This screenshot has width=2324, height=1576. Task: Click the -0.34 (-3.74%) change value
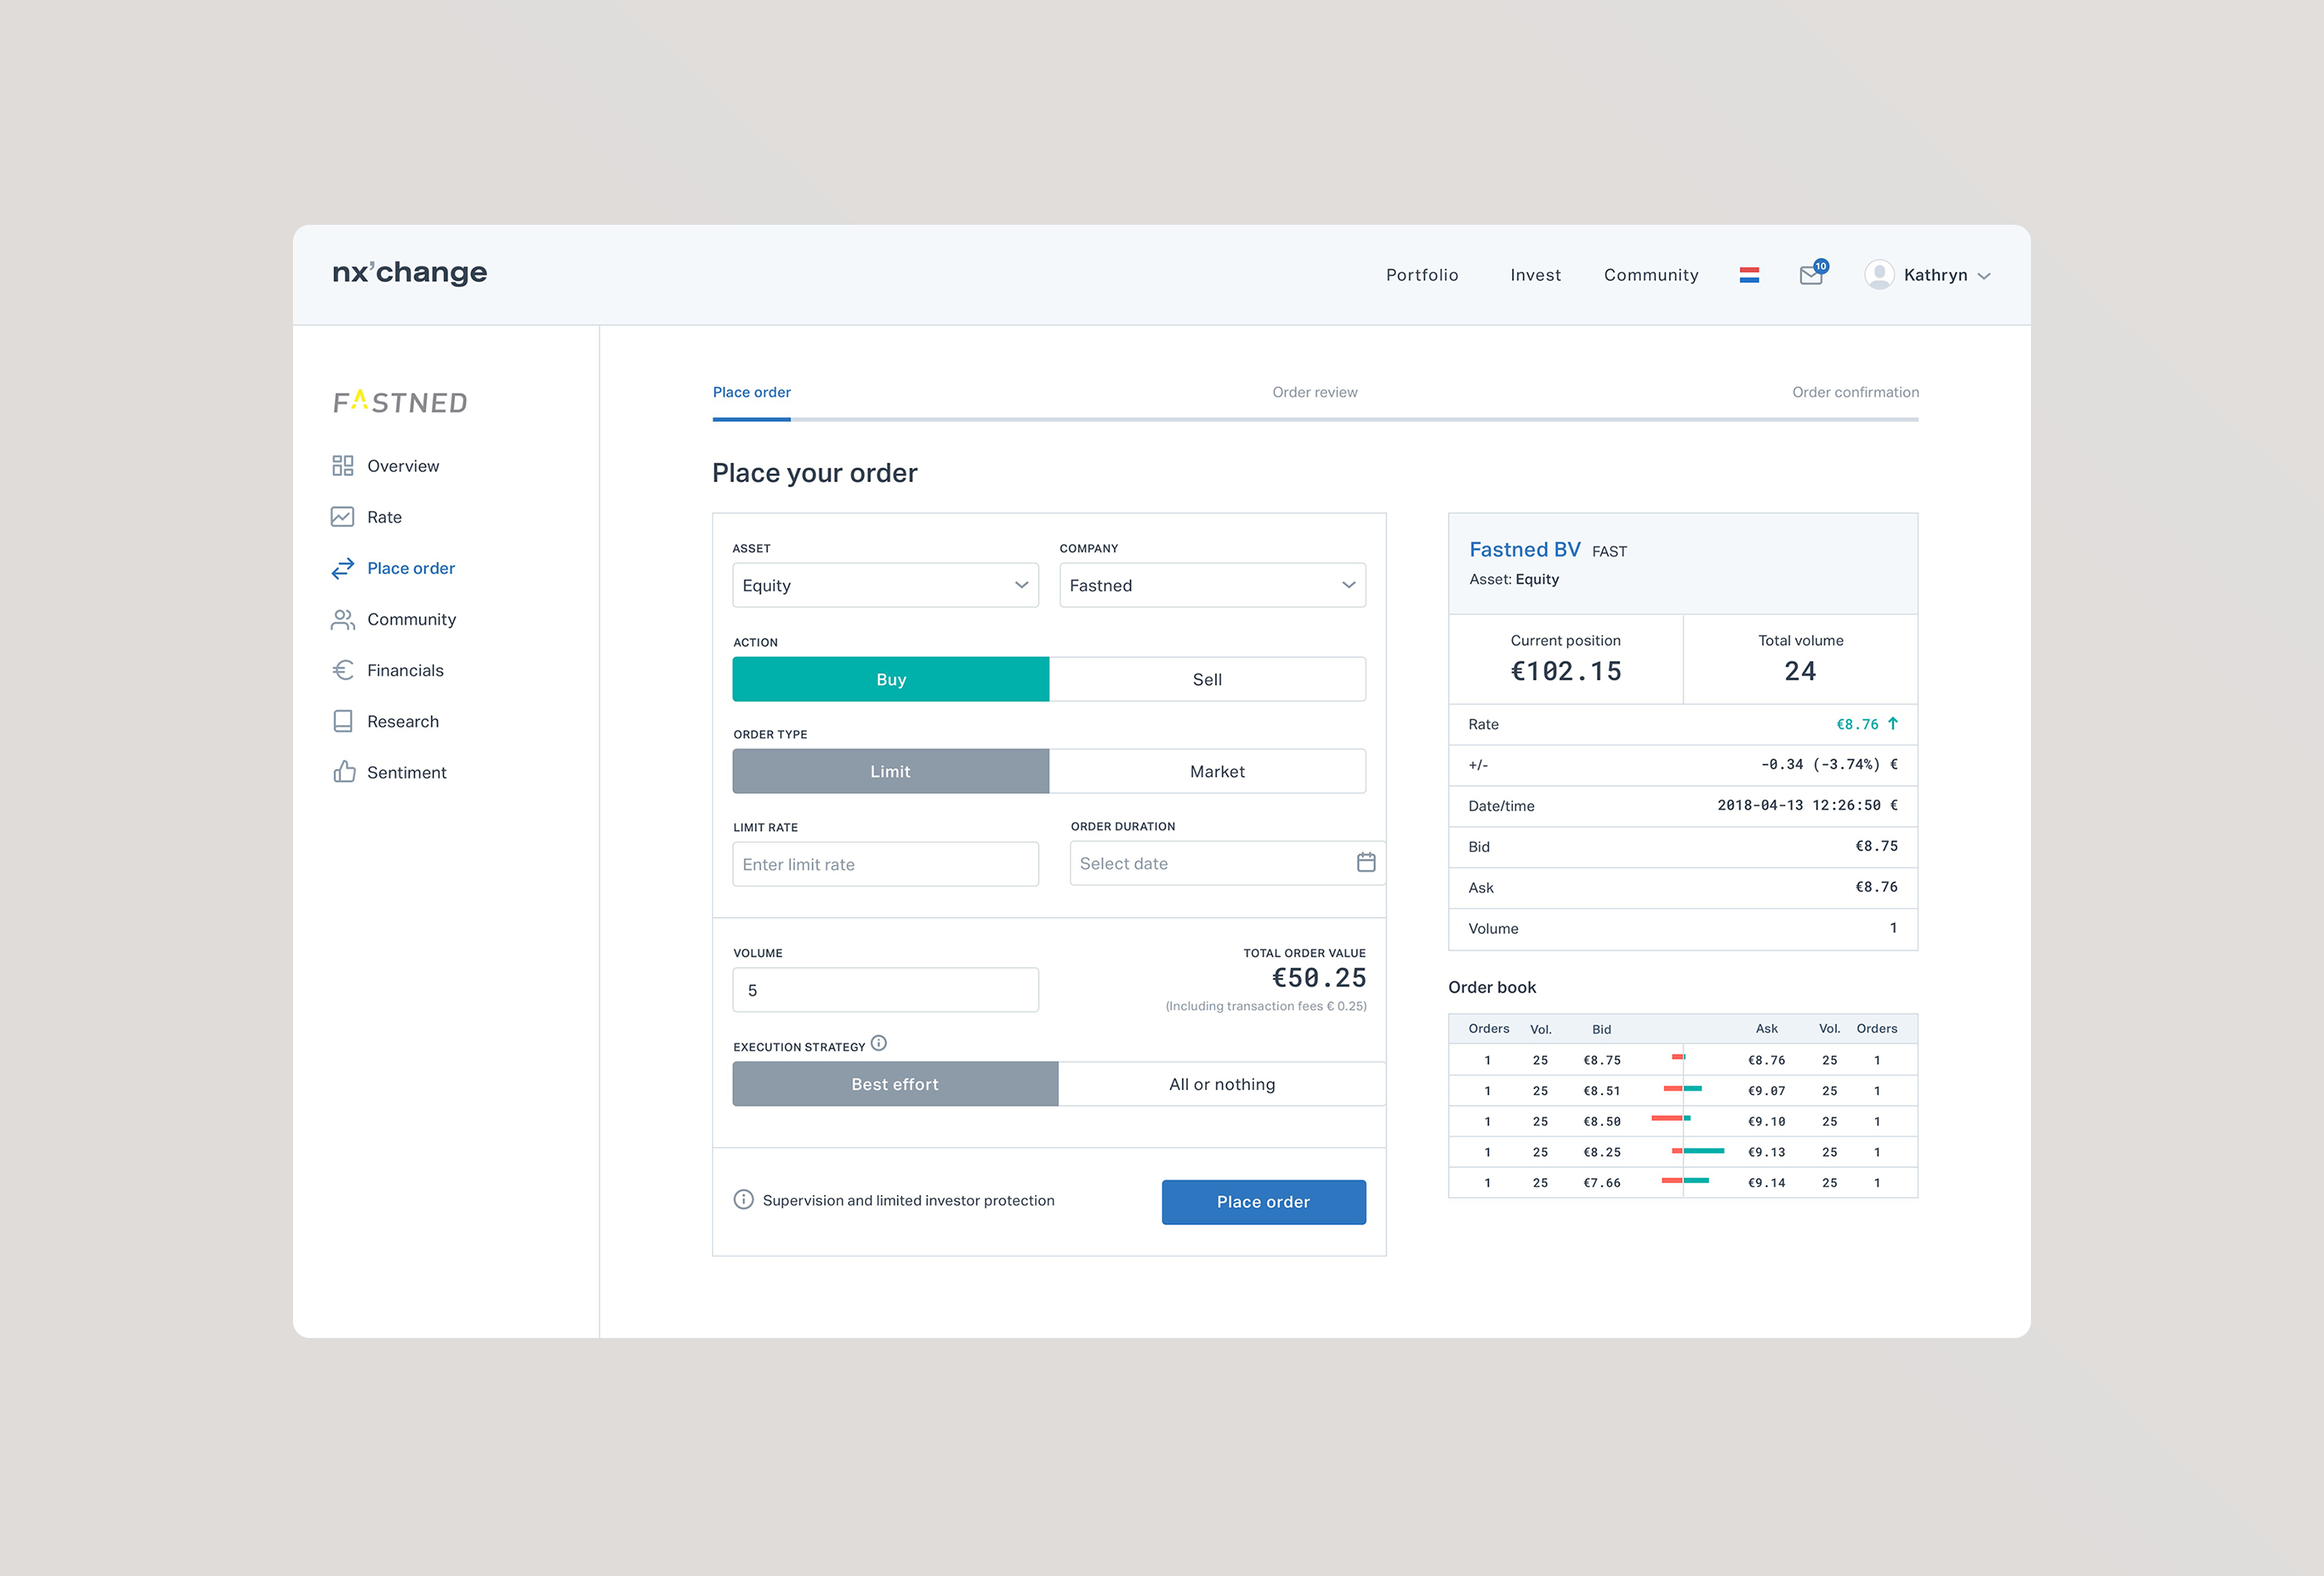[x=1820, y=765]
